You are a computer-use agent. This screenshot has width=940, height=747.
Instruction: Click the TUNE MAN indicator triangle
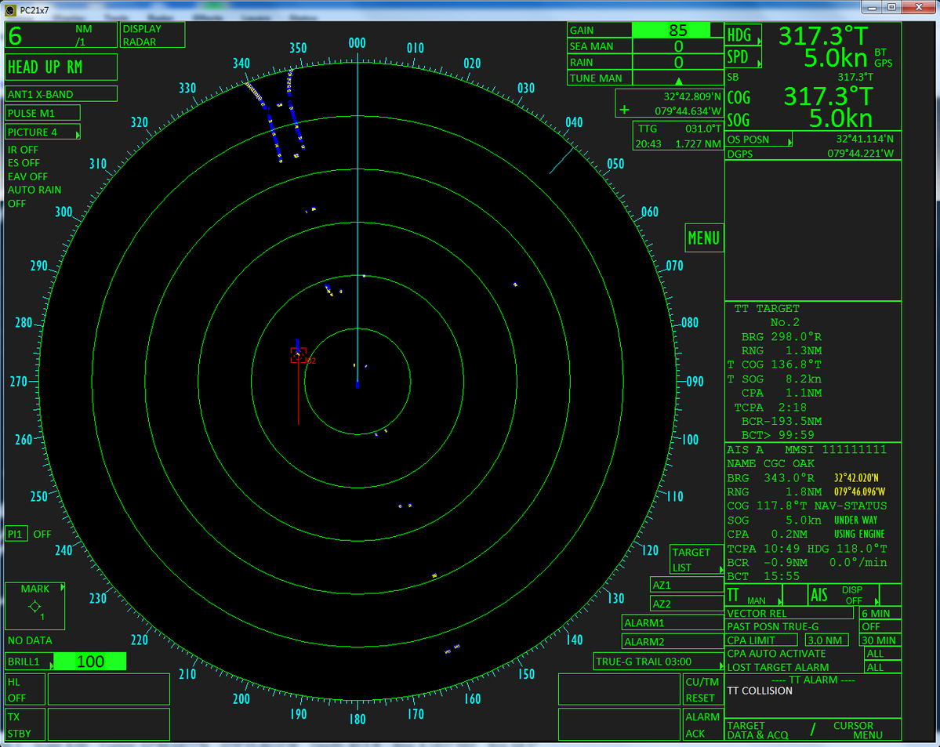678,80
